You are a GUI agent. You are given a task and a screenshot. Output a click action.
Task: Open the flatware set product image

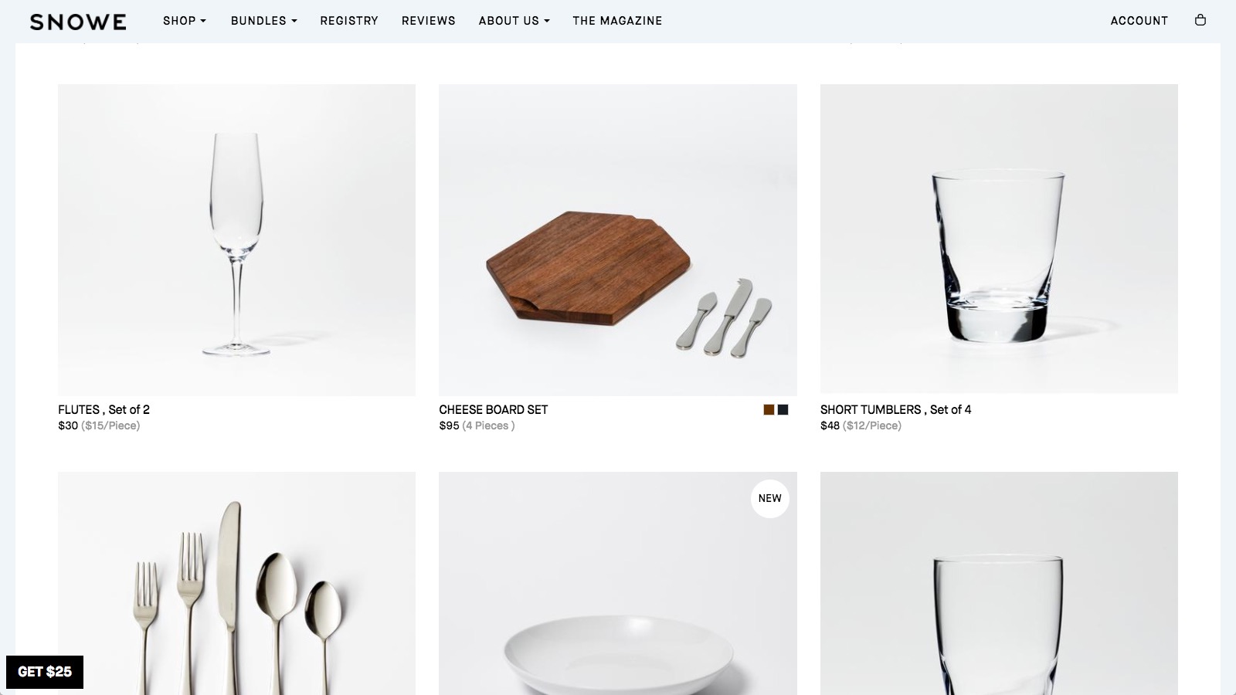(x=236, y=583)
